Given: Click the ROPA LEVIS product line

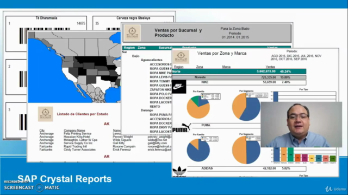Looking at the screenshot, I should [161, 77].
